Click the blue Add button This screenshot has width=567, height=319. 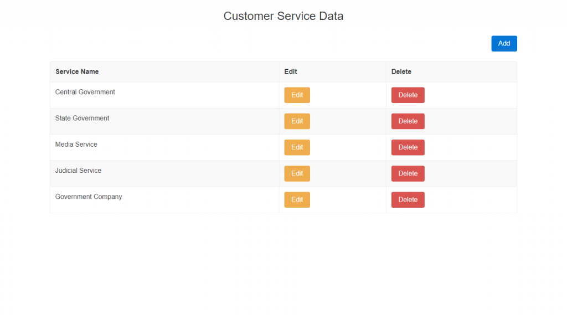coord(504,44)
